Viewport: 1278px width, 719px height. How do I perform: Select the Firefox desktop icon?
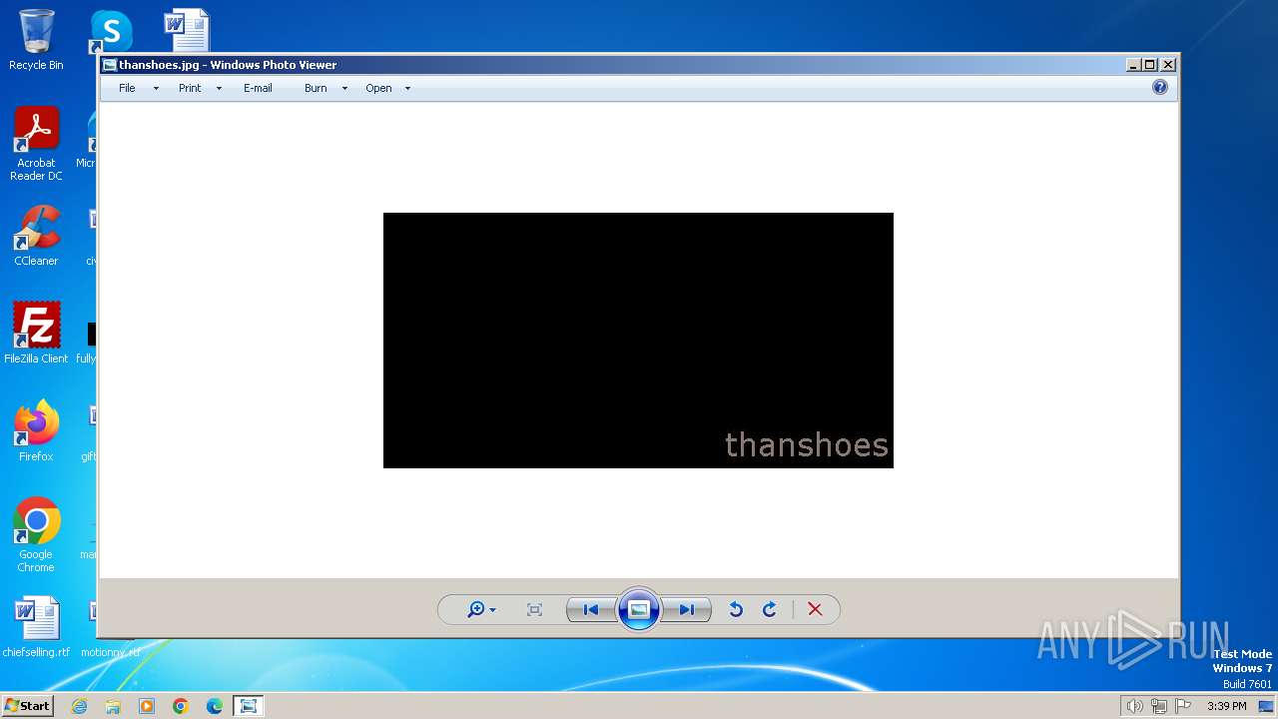[x=36, y=430]
